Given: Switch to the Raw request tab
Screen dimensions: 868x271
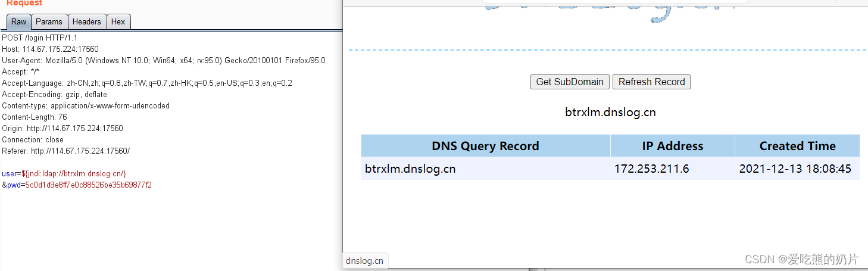Looking at the screenshot, I should tap(19, 21).
